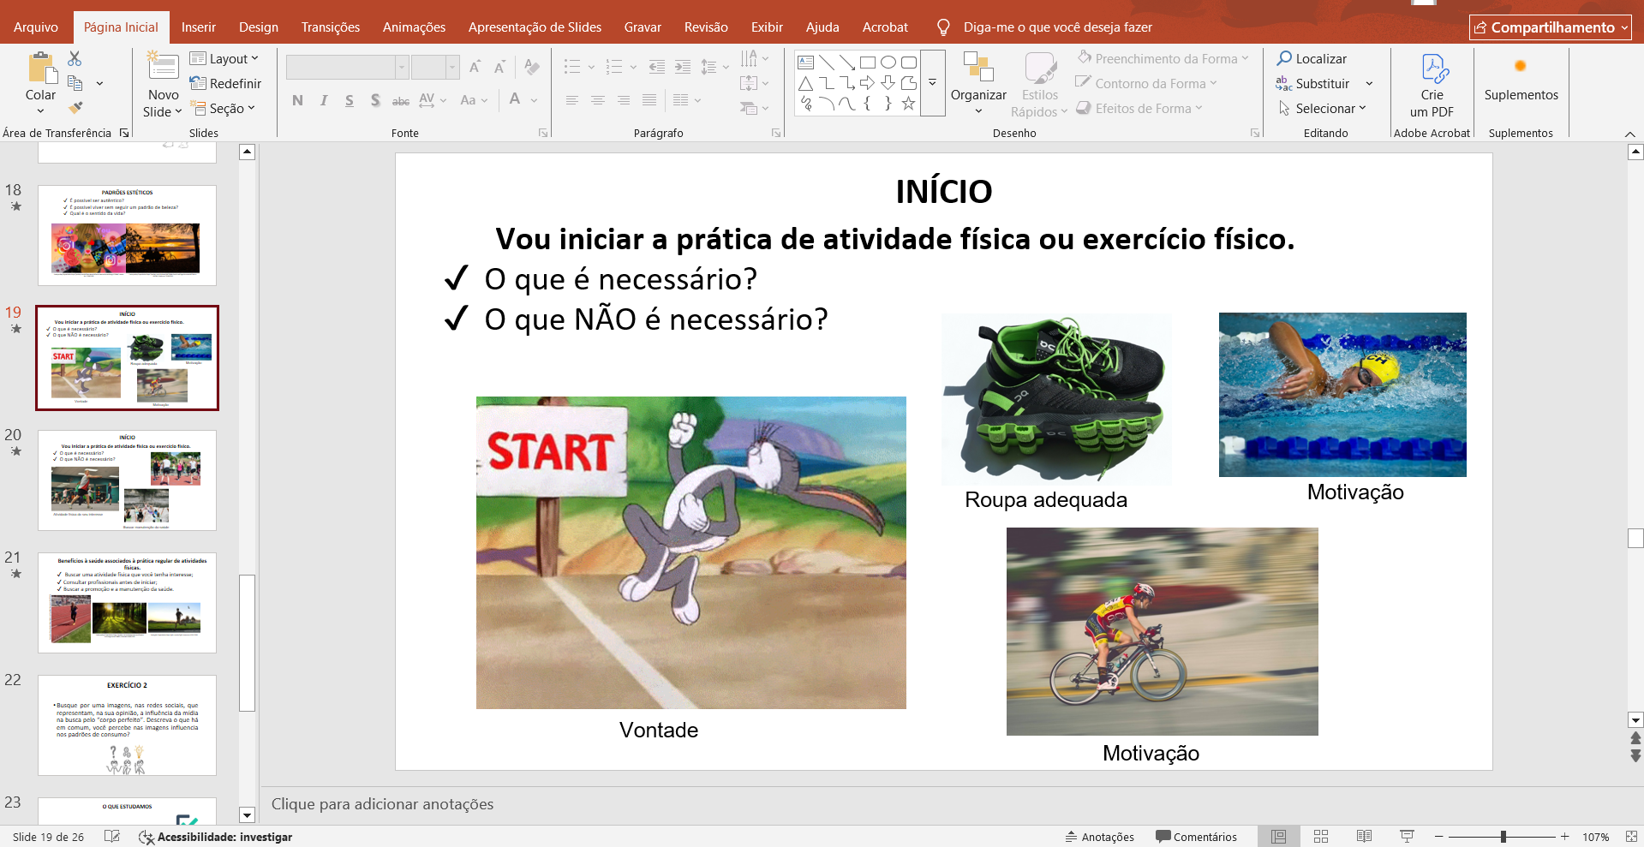Switch to Normal view icon in status bar
The width and height of the screenshot is (1644, 847).
(1279, 837)
